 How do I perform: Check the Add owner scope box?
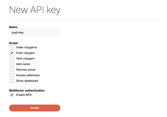(x=12, y=64)
